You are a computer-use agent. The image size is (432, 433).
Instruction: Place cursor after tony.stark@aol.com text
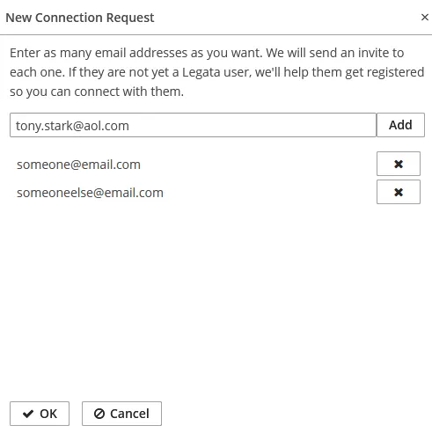pyautogui.click(x=129, y=126)
